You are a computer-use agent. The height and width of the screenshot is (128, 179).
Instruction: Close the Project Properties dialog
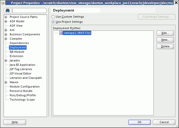point(176,3)
